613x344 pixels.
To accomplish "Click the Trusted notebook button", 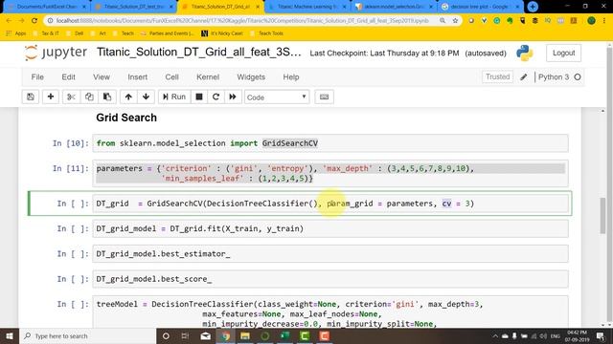I will (x=497, y=76).
